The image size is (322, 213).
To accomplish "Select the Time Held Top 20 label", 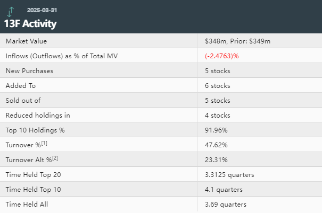I will click(x=34, y=174).
